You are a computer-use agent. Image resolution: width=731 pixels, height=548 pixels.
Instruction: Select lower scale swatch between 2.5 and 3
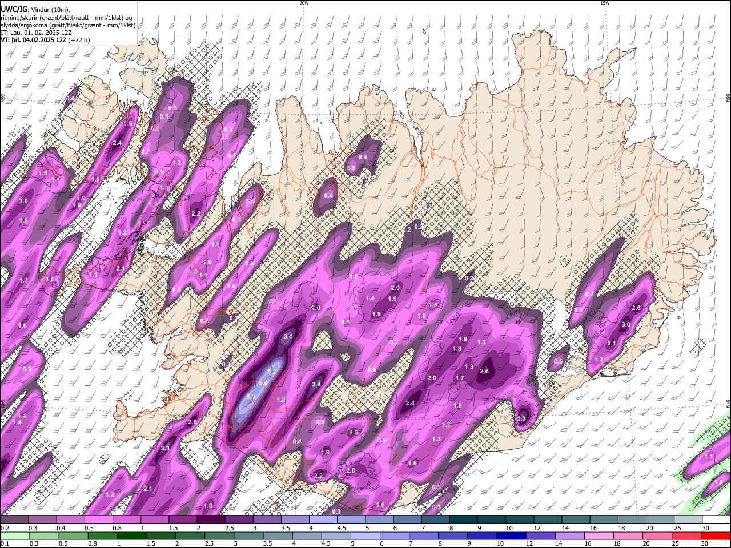[x=219, y=535]
